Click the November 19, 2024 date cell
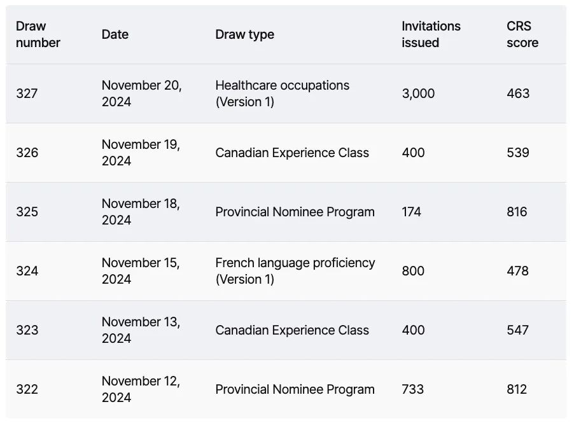This screenshot has height=430, width=574. pyautogui.click(x=141, y=153)
